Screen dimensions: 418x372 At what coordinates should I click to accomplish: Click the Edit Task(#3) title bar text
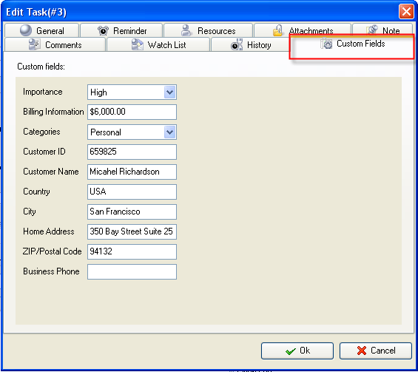36,13
